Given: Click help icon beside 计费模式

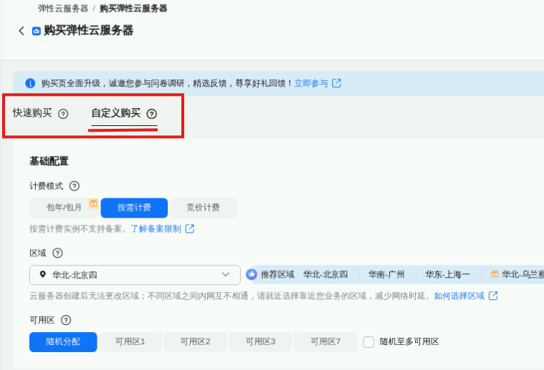Looking at the screenshot, I should 75,186.
